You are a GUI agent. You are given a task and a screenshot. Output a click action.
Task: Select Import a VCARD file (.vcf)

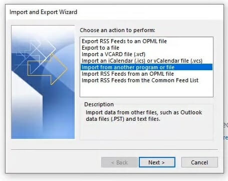click(x=113, y=54)
